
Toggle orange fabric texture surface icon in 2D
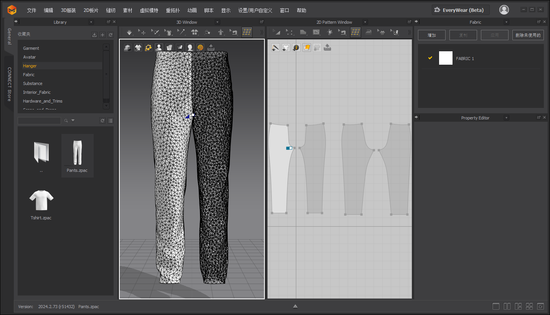[x=307, y=47]
